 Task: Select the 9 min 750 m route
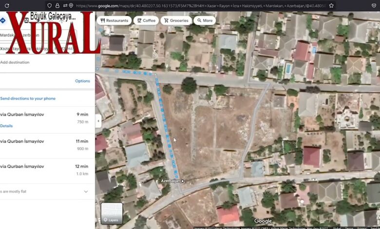click(47, 120)
